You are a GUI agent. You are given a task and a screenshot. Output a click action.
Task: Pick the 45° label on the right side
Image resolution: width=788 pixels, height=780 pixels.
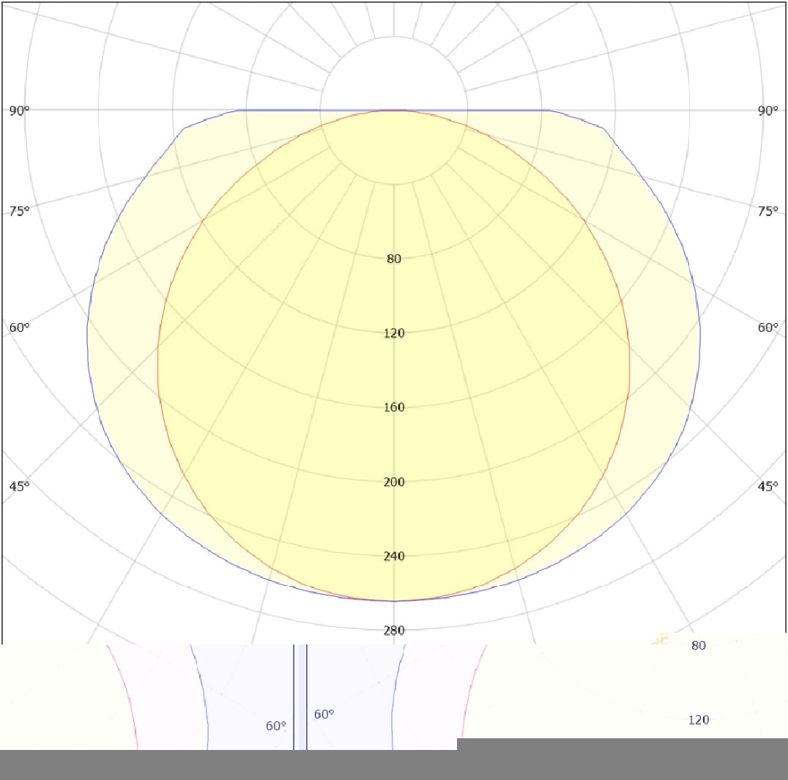(x=768, y=486)
